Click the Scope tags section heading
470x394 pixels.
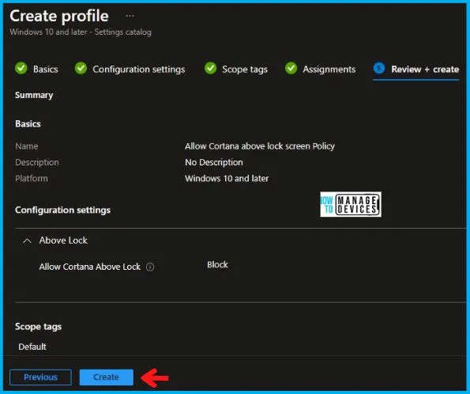coord(38,327)
